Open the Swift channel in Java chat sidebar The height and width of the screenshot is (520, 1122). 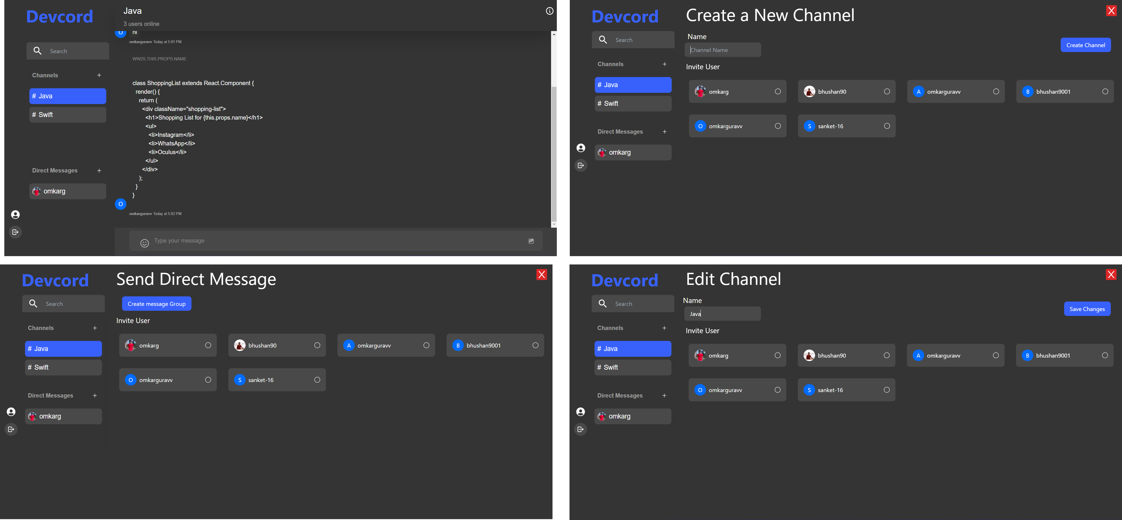pos(67,115)
